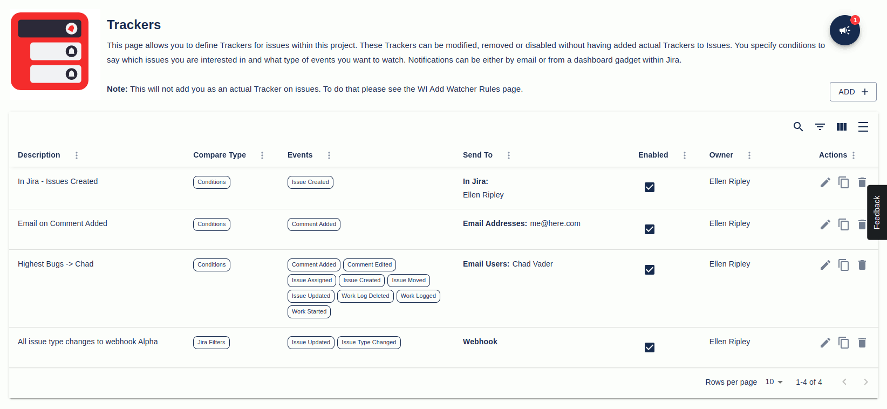Toggle Enabled on the webhook Alpha tracker row
The image size is (887, 409).
[x=650, y=347]
